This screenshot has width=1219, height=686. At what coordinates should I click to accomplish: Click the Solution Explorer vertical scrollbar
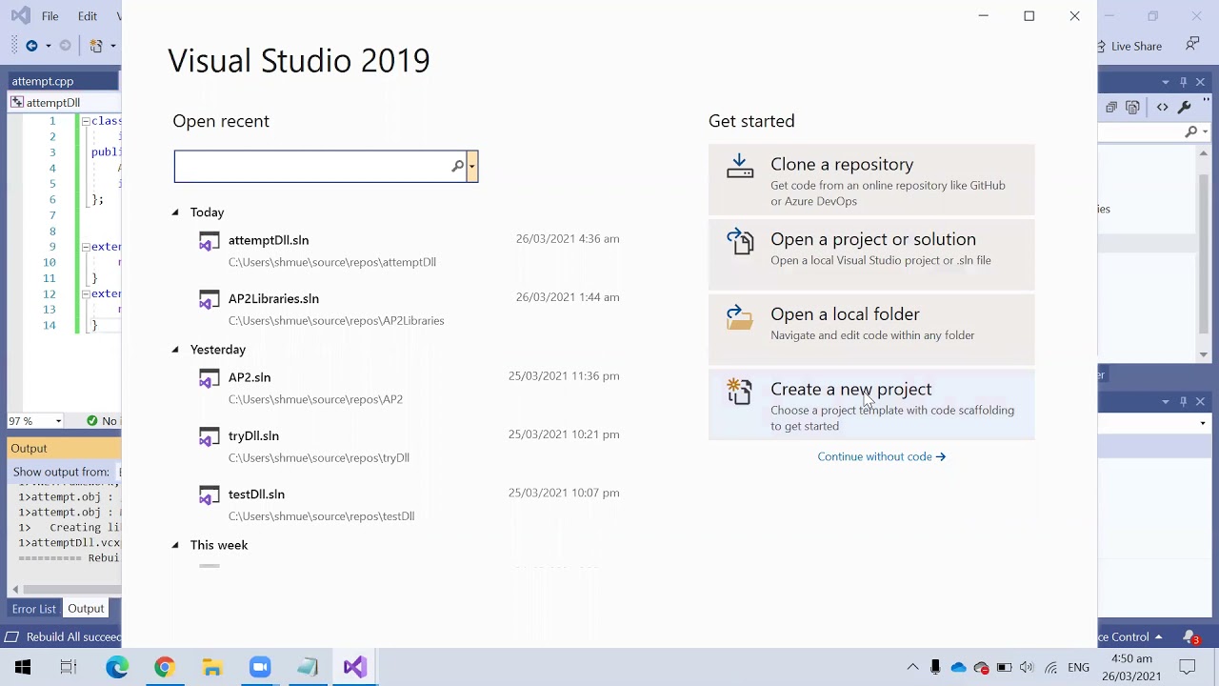(1204, 254)
